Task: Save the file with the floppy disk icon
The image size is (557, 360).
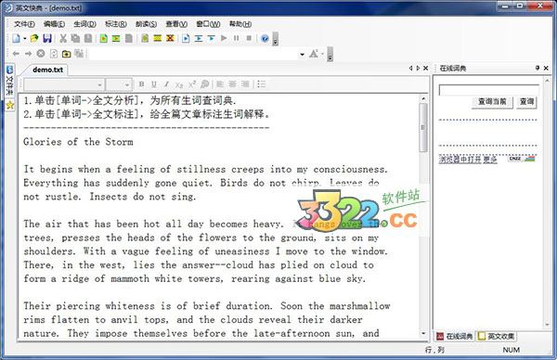Action: coord(47,38)
